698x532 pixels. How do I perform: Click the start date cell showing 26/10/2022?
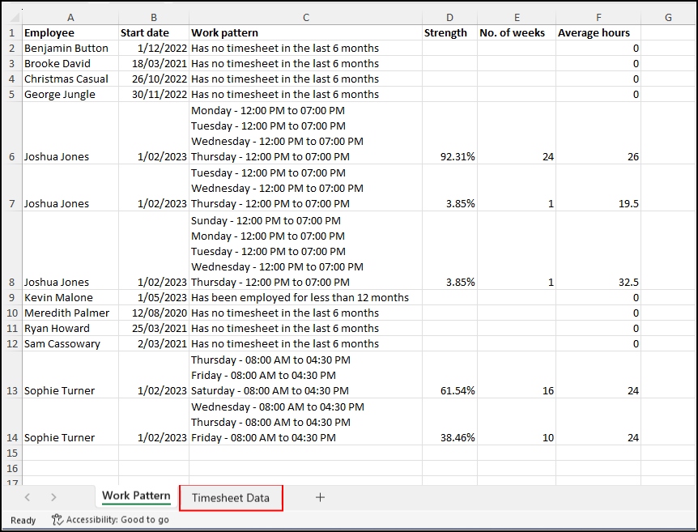click(154, 79)
